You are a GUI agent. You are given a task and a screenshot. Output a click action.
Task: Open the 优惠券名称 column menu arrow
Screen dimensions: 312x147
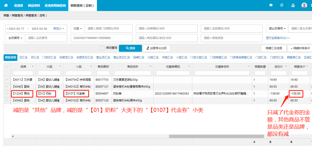(x=249, y=66)
